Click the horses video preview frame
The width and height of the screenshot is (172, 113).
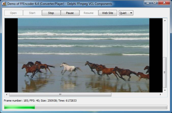83,55
